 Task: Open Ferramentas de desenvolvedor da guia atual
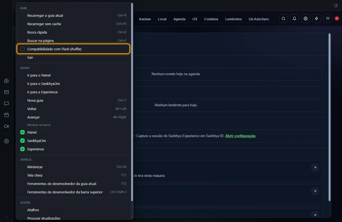point(74,184)
